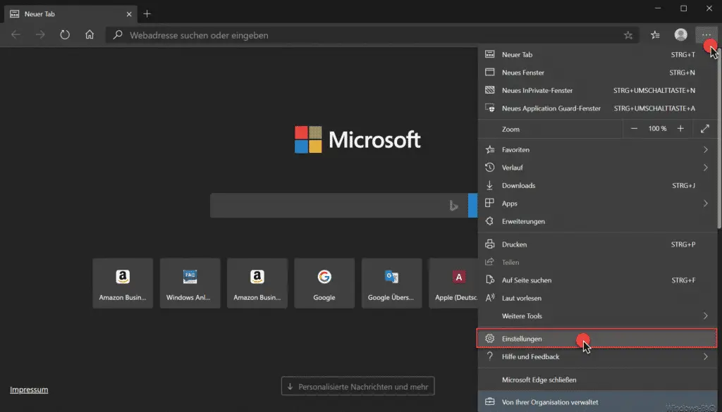Screen dimensions: 722x412
Task: Open Neues Application Guard-Fenster
Action: tap(596, 108)
